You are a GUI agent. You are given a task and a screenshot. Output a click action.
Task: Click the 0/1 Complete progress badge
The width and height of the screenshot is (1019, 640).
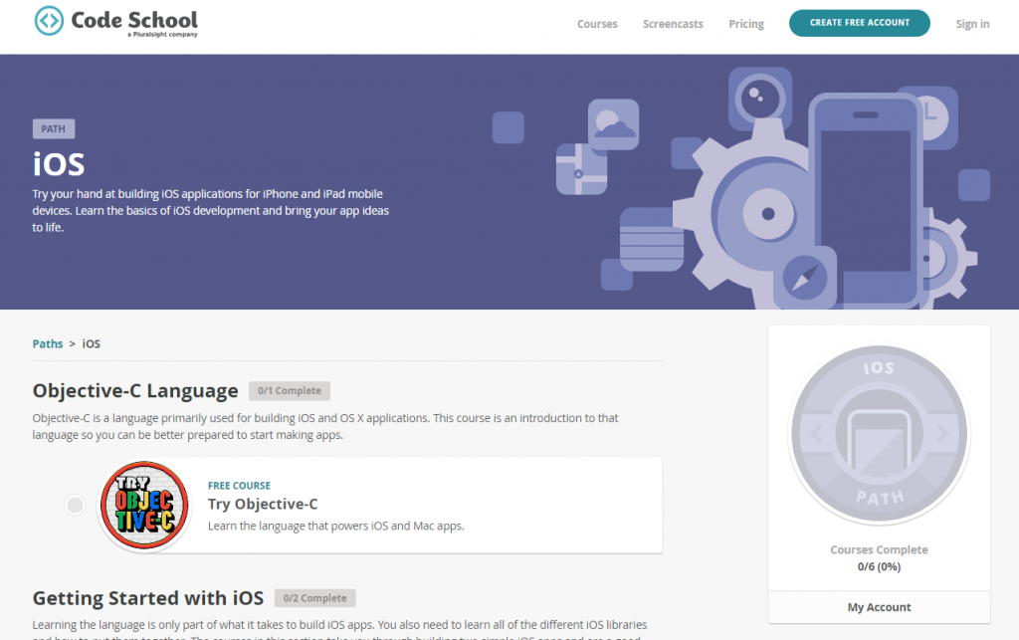290,390
